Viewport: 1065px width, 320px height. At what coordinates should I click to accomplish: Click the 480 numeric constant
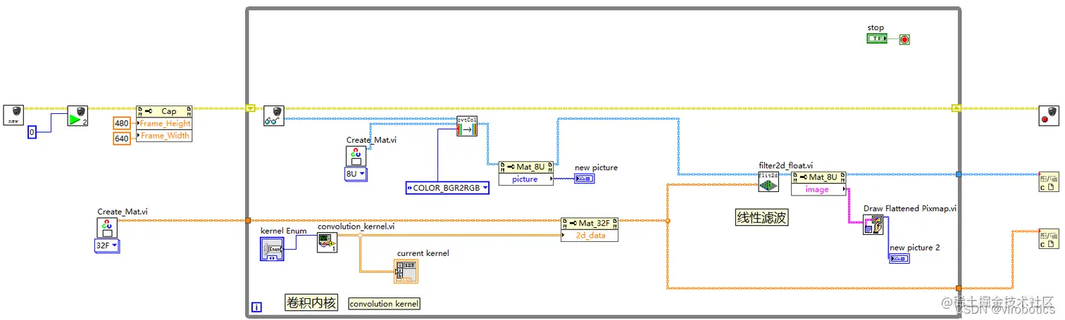(122, 123)
